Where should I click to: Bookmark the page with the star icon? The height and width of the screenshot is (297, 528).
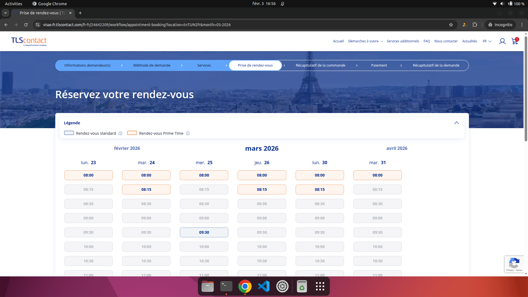pos(451,25)
